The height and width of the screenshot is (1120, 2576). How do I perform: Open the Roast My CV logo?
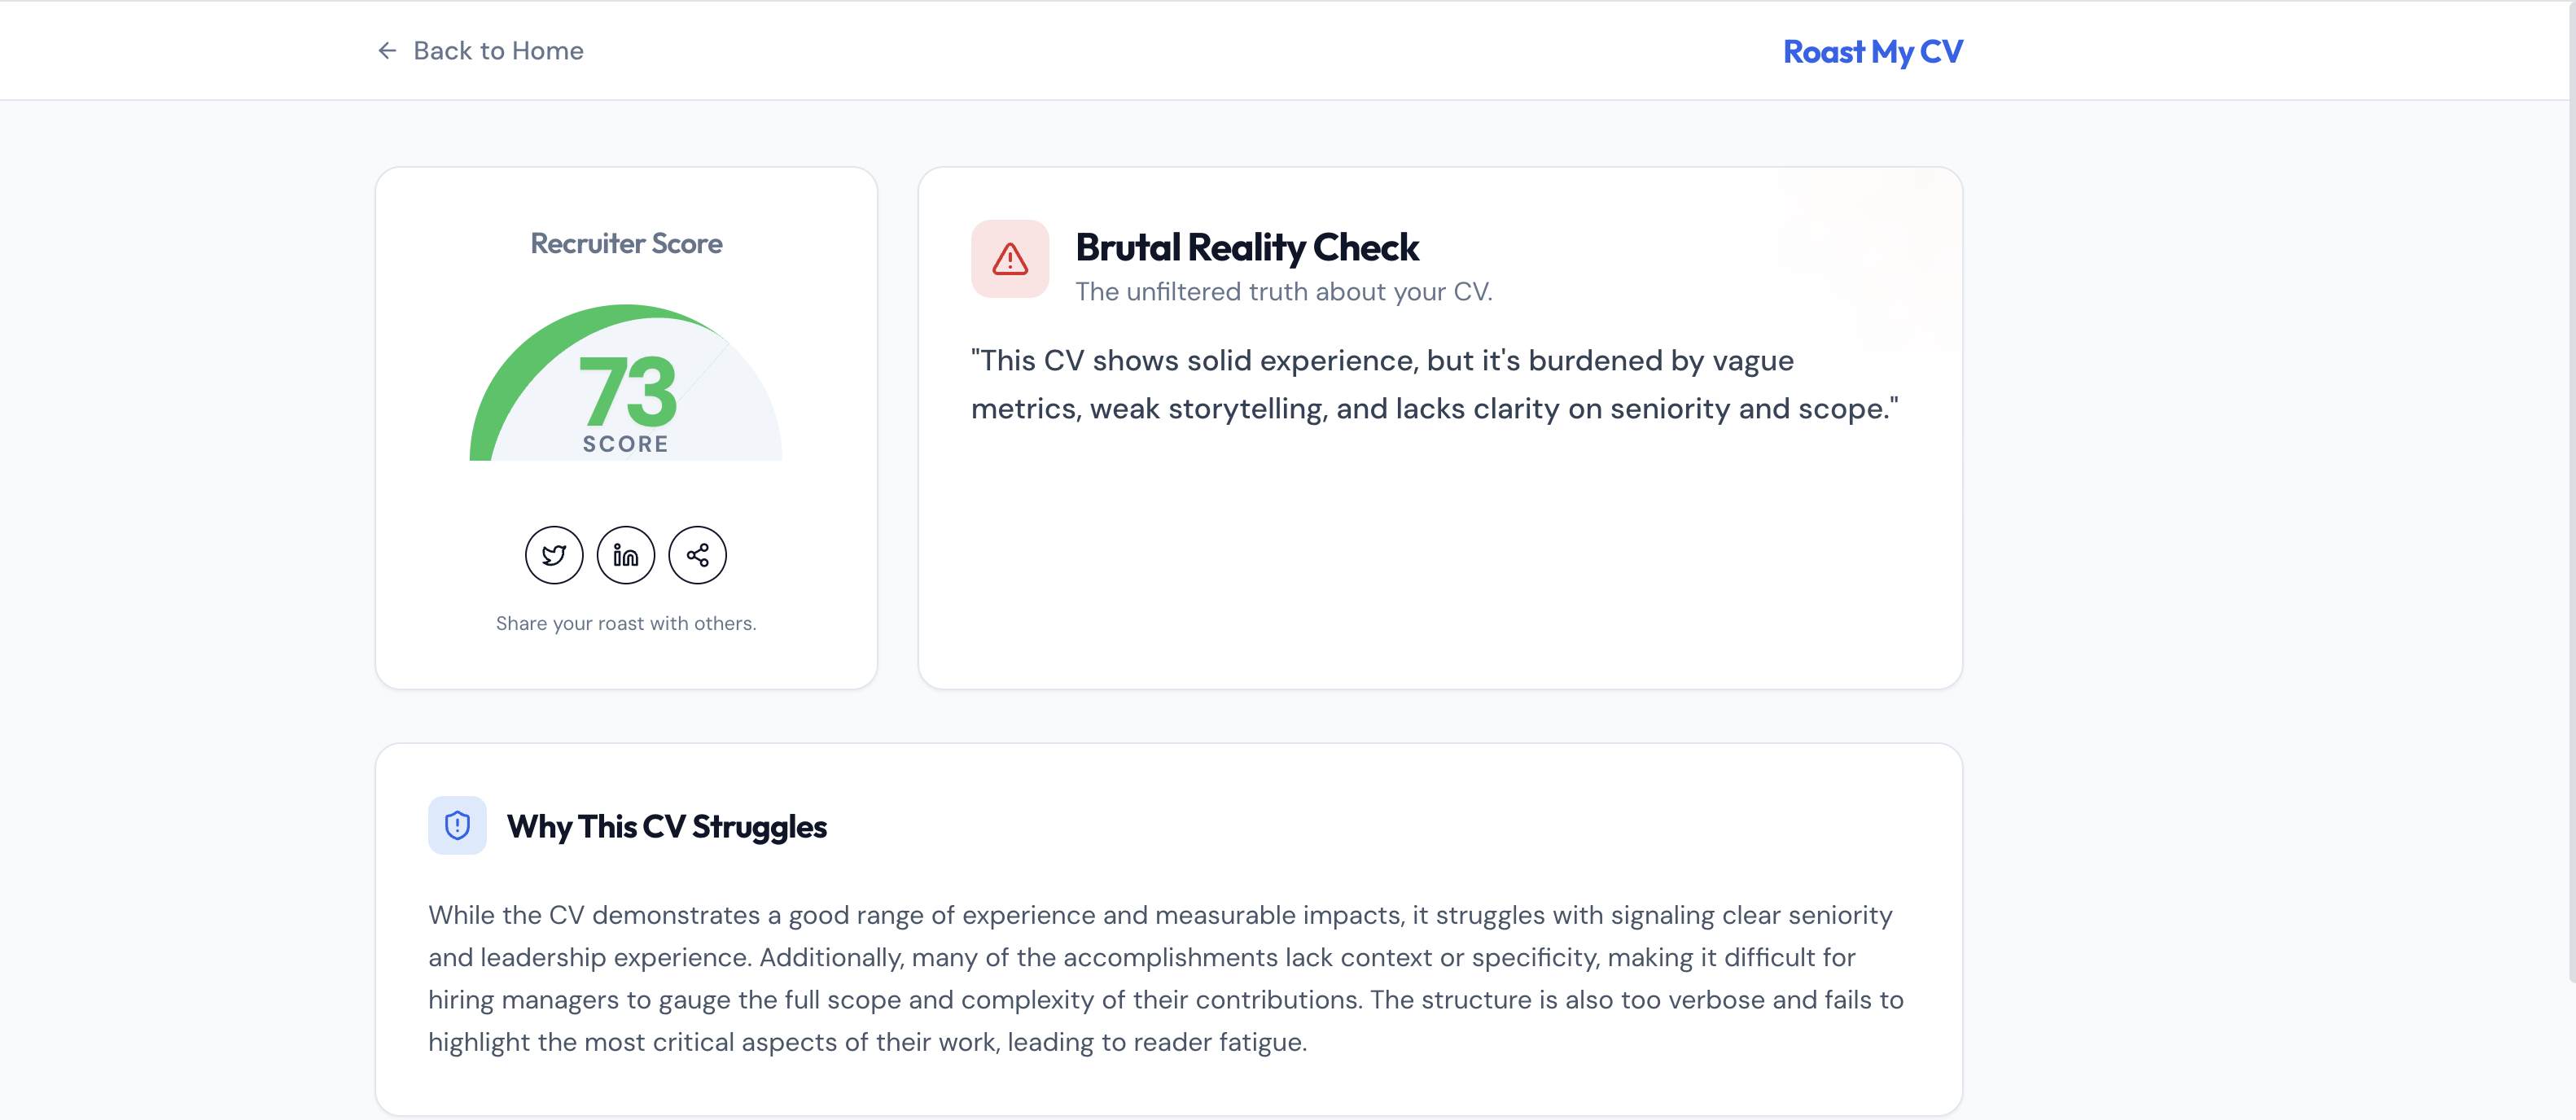1872,51
